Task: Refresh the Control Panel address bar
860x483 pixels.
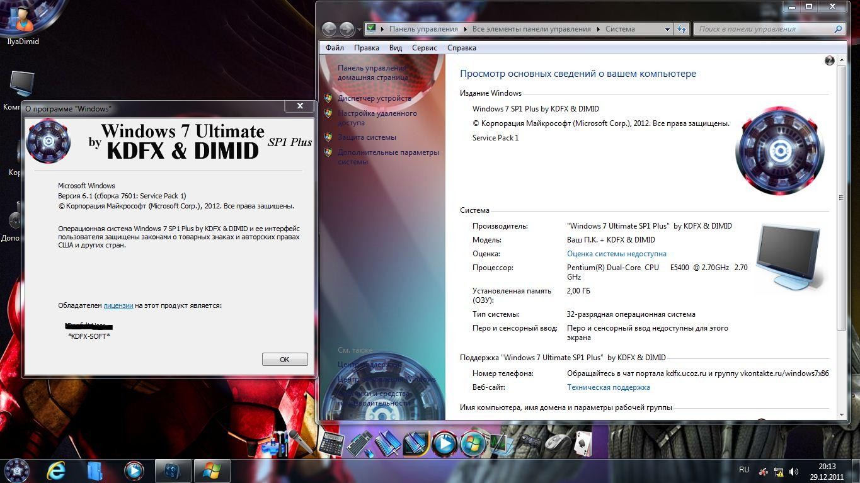Action: click(x=681, y=29)
